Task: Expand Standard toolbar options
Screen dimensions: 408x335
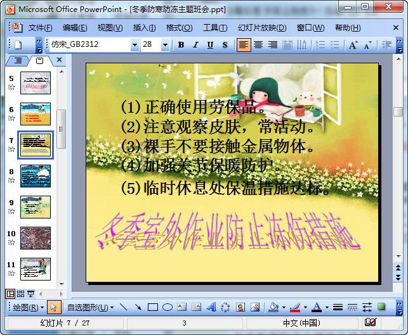Action: click(39, 45)
